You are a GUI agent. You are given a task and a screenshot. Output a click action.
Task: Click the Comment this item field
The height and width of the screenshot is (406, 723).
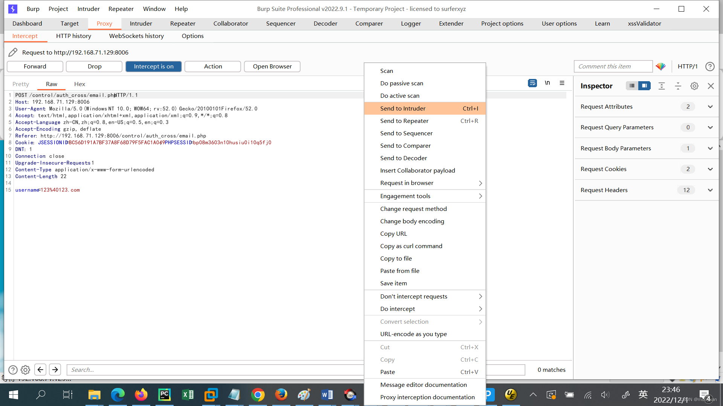tap(613, 67)
